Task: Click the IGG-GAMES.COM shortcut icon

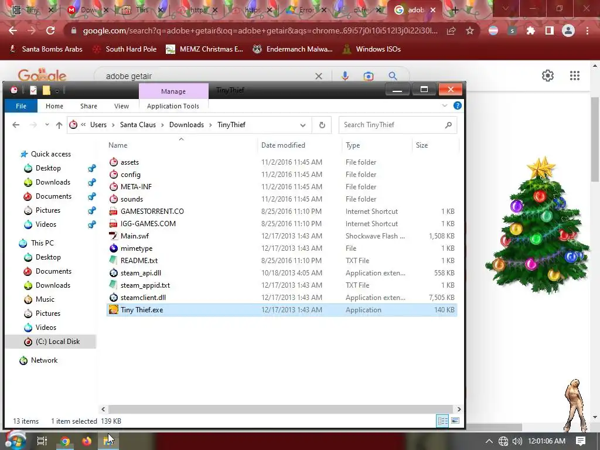Action: coord(113,223)
